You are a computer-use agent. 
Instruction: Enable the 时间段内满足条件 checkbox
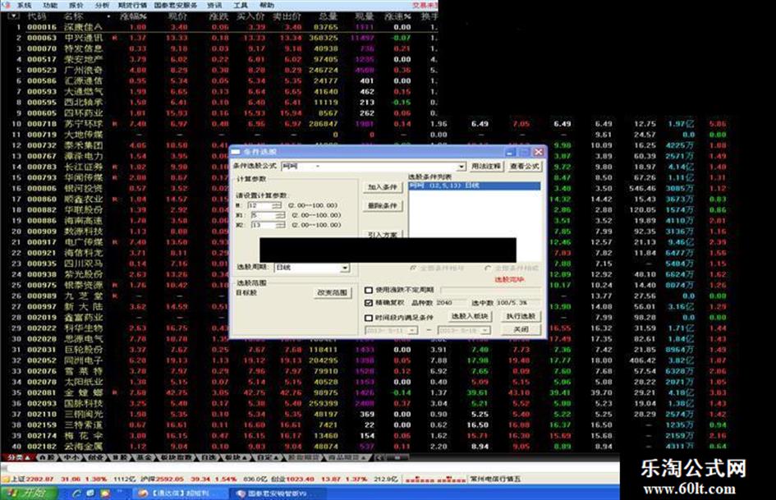369,318
